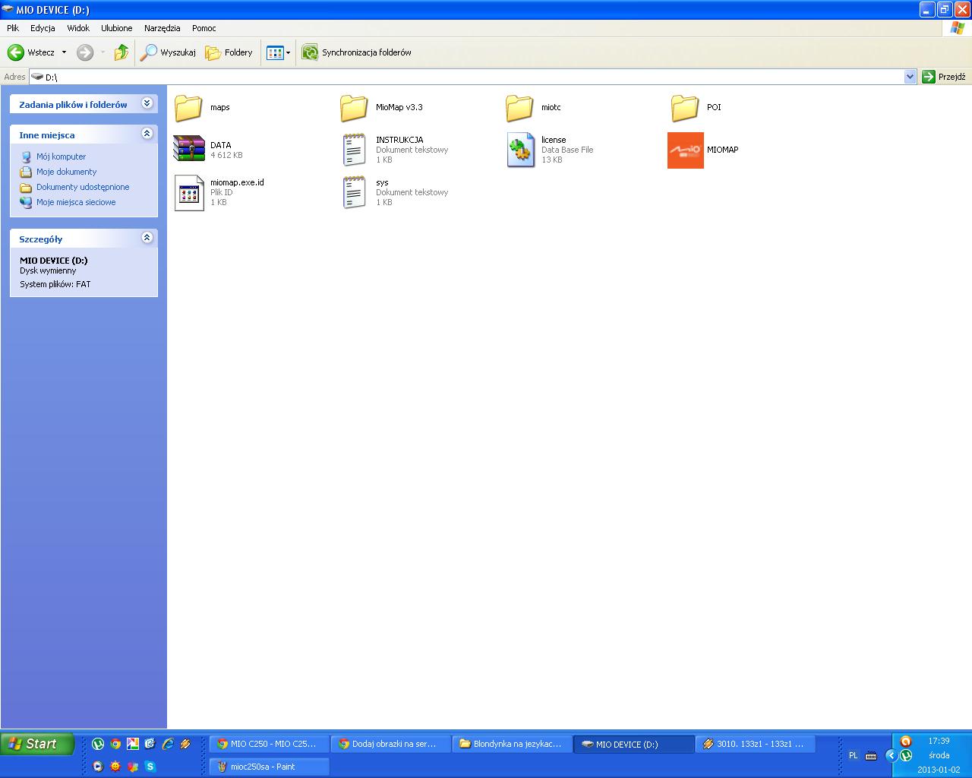Select the DATA WinRAR archive icon
Screen dimensions: 972x778
pos(189,149)
